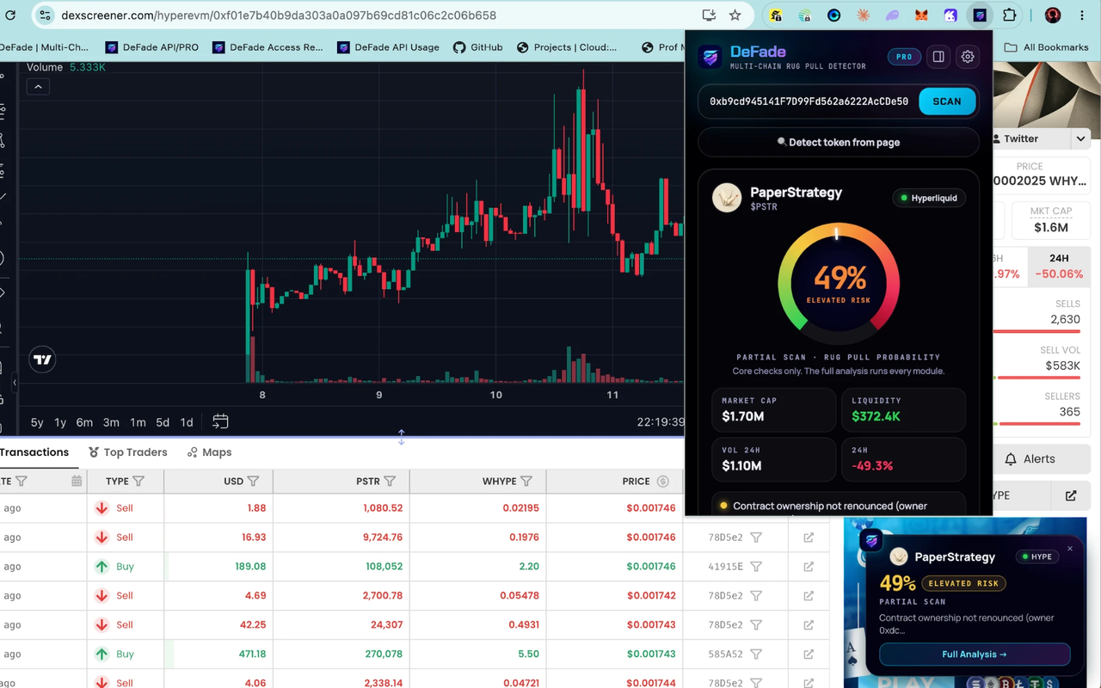Click the PRO badge in DeFade
1101x688 pixels.
pos(904,57)
